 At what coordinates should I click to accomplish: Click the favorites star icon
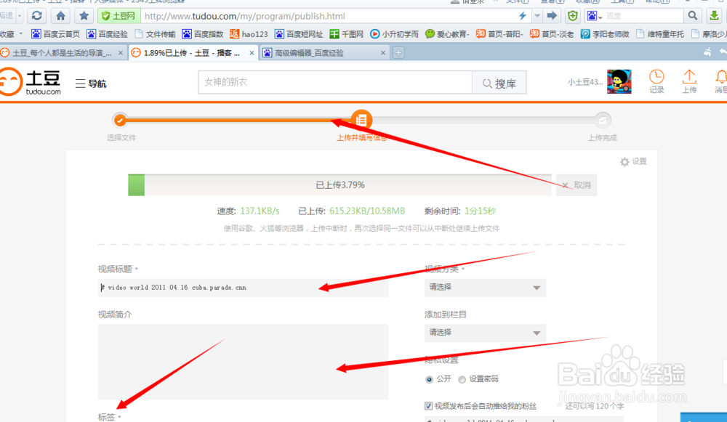[x=84, y=16]
